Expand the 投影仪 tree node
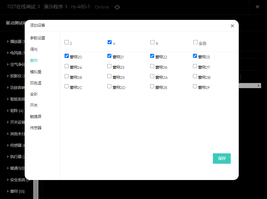The image size is (267, 199). pyautogui.click(x=8, y=76)
